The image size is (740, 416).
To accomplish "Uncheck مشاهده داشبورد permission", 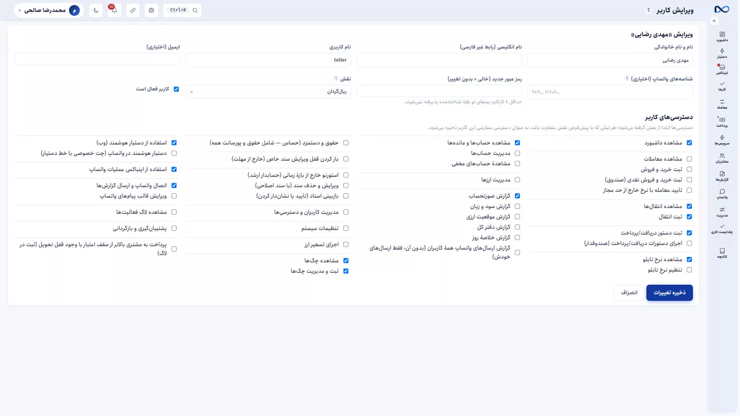I will point(689,143).
